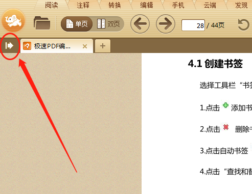Open the 注释 tab
This screenshot has height=194, width=252.
click(x=83, y=5)
